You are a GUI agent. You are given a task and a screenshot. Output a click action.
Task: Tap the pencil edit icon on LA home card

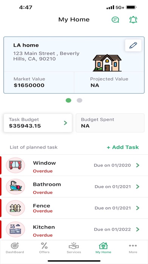[x=133, y=46]
